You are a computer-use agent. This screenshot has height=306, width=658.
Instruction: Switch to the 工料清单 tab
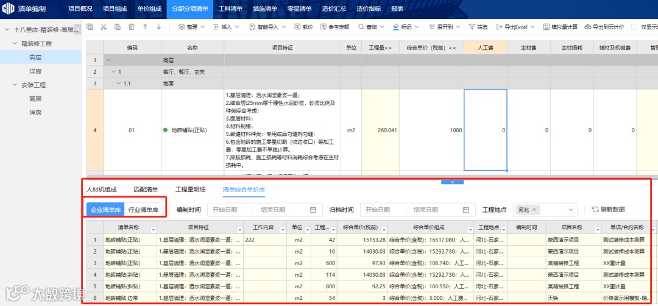pyautogui.click(x=230, y=9)
